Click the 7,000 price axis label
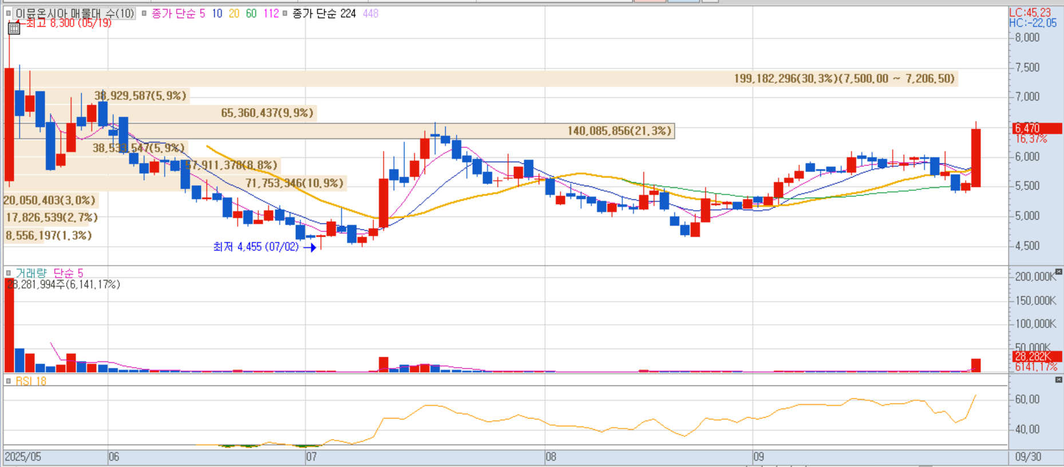This screenshot has height=467, width=1064. 1027,97
